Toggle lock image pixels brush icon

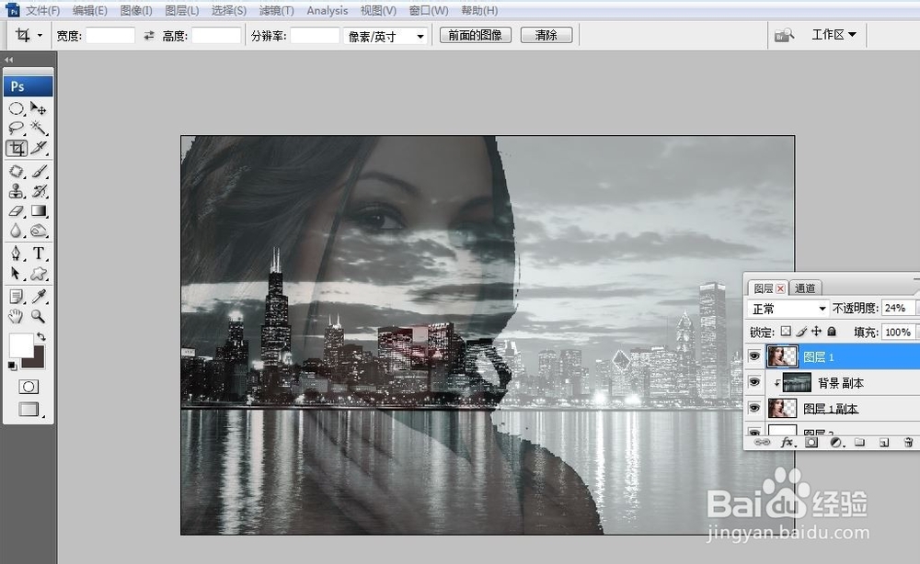[x=801, y=332]
